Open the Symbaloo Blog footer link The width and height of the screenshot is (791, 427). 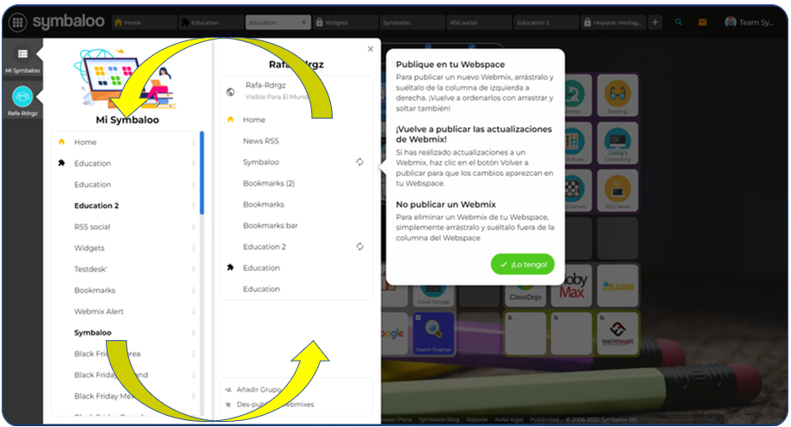(438, 419)
